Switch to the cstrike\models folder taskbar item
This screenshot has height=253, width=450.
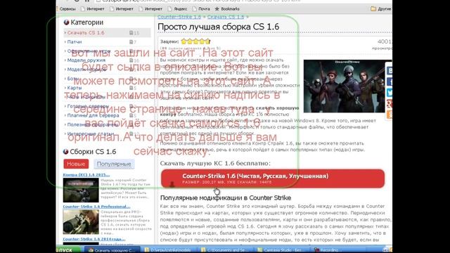pyautogui.click(x=170, y=250)
